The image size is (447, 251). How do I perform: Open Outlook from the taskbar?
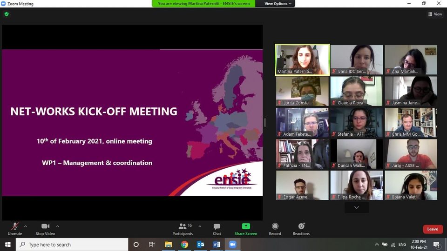pyautogui.click(x=200, y=244)
